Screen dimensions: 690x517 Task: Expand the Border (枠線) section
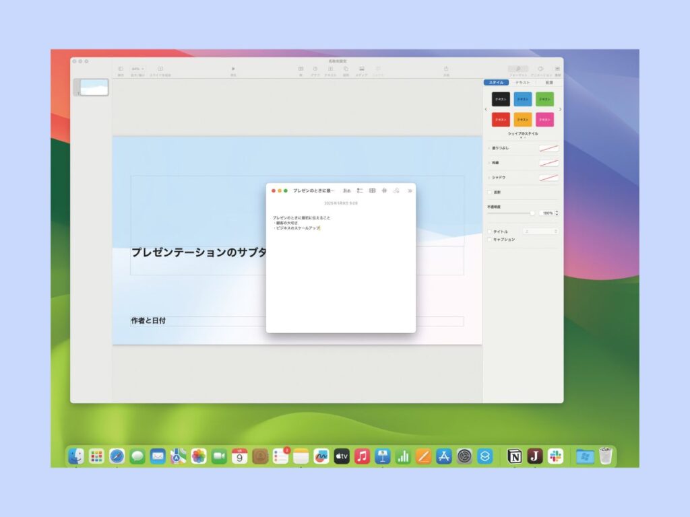489,163
